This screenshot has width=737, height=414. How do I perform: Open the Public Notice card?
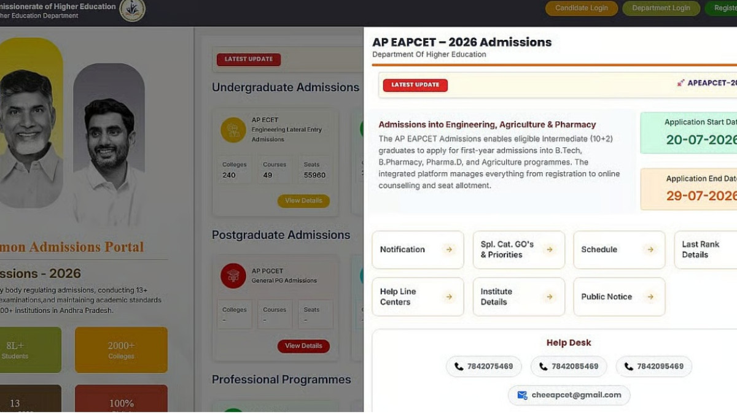click(x=619, y=297)
